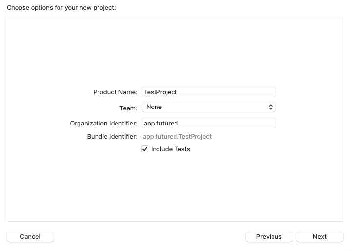Click the "TestProject" text in Product Name
This screenshot has width=351, height=251.
(x=160, y=92)
